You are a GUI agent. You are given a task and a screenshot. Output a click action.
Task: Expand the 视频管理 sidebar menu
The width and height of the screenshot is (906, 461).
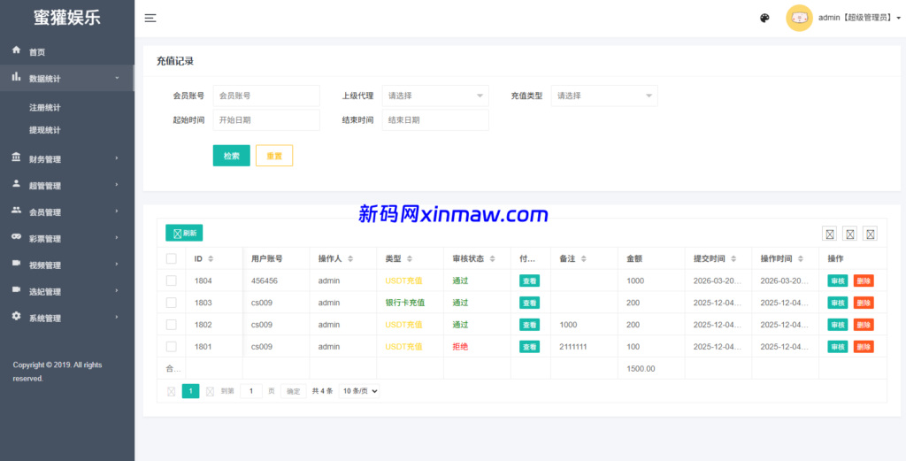pyautogui.click(x=67, y=265)
